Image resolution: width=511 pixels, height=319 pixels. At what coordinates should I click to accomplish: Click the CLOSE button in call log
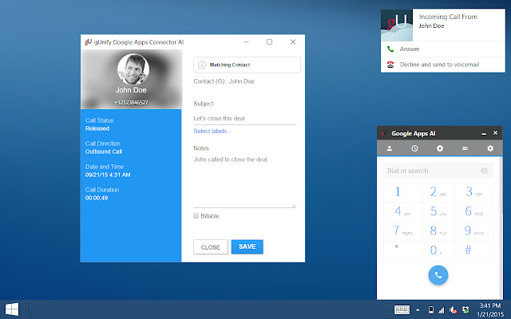pyautogui.click(x=211, y=247)
